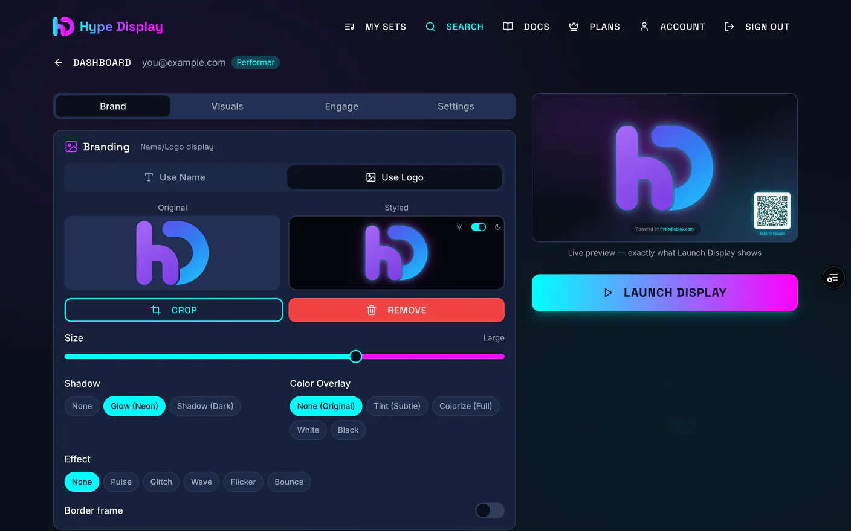Choose Glow (Neon) shadow
The width and height of the screenshot is (851, 531).
click(x=134, y=406)
